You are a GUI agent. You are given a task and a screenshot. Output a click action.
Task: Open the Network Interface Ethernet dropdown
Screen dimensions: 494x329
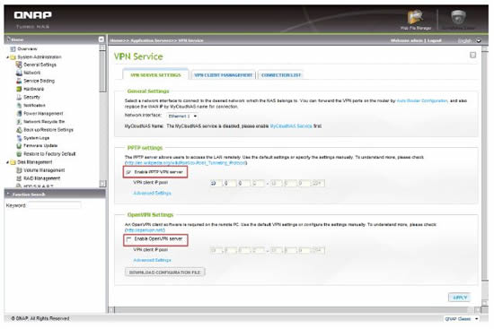(x=182, y=116)
